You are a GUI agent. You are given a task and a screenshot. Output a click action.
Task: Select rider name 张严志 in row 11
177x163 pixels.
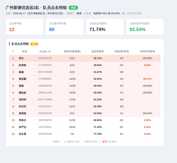(x=22, y=127)
